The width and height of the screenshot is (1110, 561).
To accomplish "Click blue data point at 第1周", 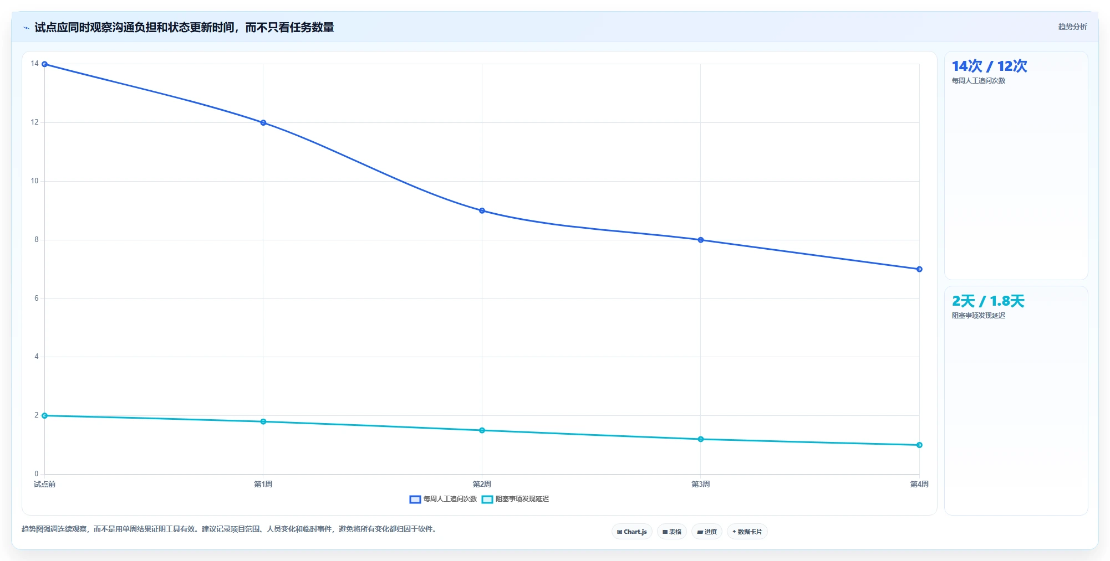I will tap(263, 123).
